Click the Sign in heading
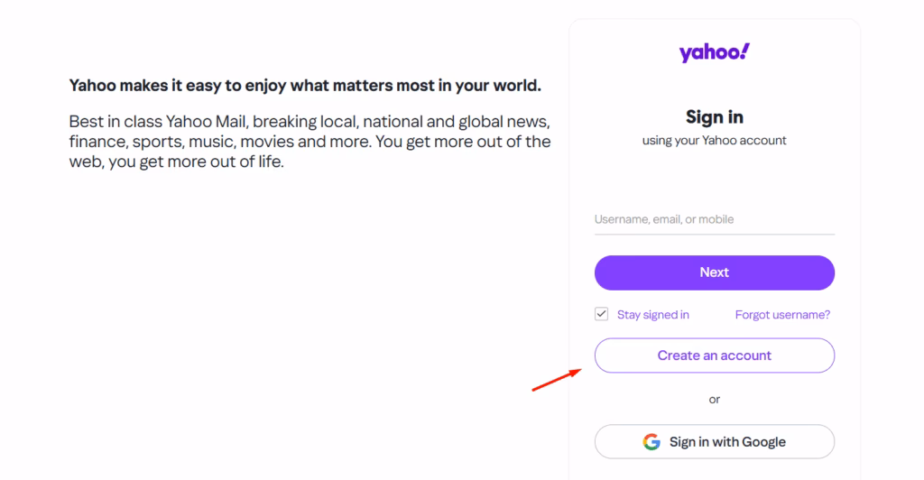 coord(714,117)
